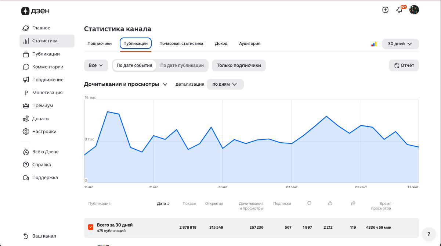
Task: Expand the 30 дней period dropdown
Action: 400,44
